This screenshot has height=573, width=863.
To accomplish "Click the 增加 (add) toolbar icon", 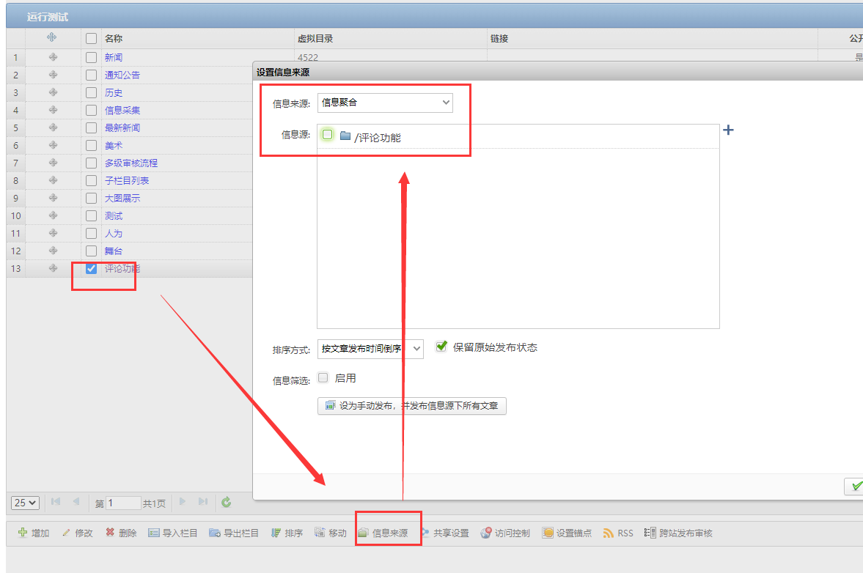I will point(23,533).
